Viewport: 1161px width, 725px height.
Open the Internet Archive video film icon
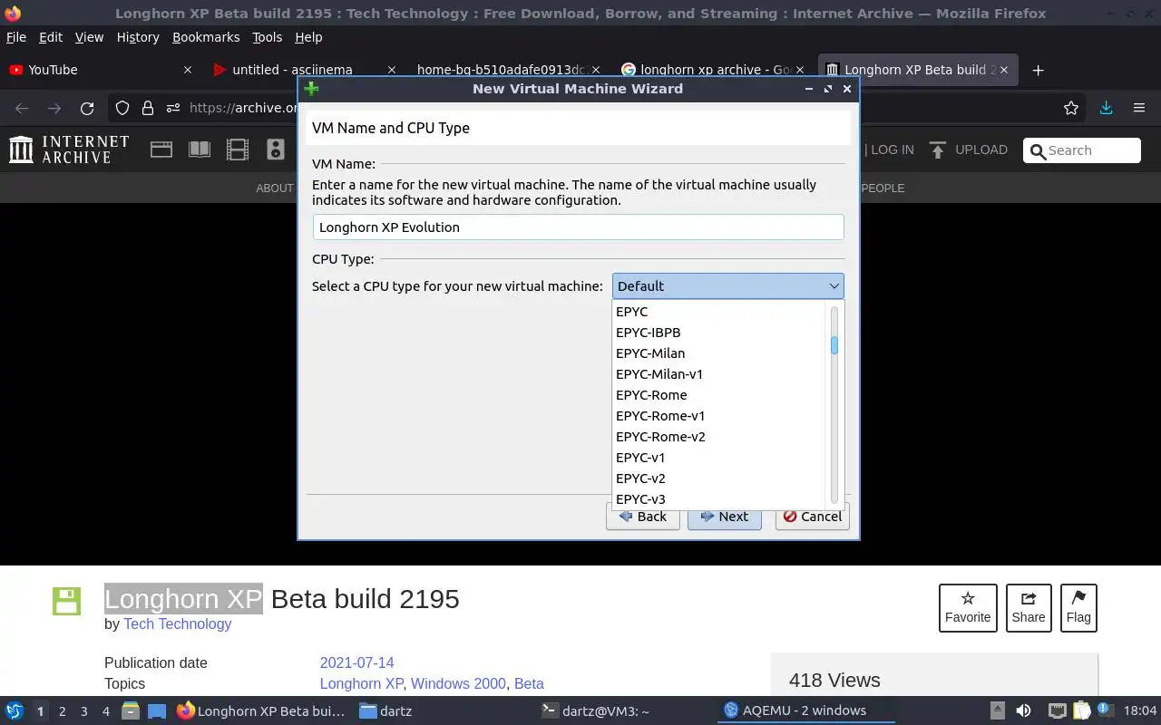click(x=238, y=150)
